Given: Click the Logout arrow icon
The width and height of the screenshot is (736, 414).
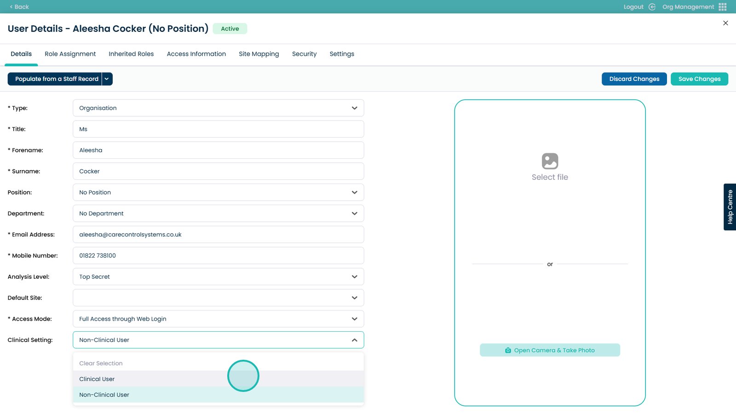Looking at the screenshot, I should pos(652,7).
